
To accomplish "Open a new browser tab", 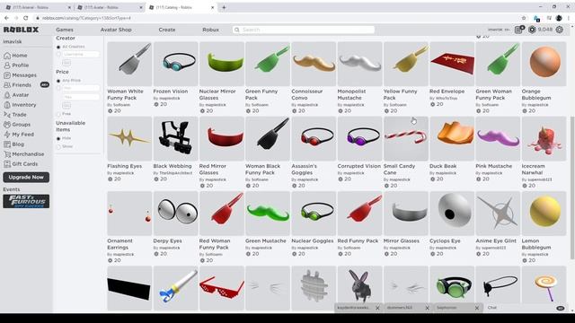I will pyautogui.click(x=224, y=7).
